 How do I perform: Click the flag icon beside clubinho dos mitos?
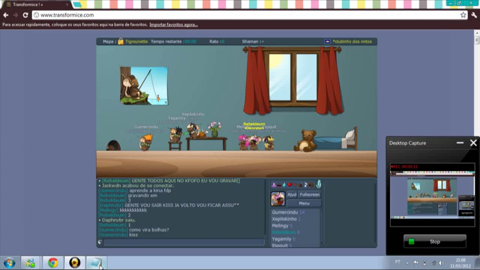coord(327,42)
